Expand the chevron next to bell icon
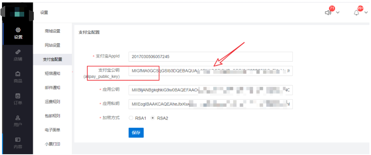The height and width of the screenshot is (155, 371). coord(366,13)
